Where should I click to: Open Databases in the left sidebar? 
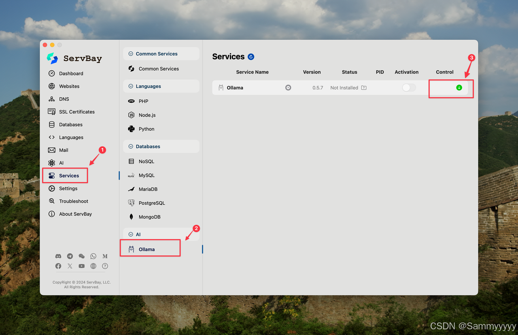click(x=65, y=125)
